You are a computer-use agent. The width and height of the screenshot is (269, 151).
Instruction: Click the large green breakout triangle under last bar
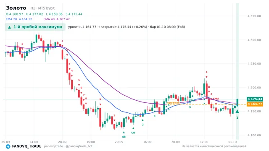(237, 112)
